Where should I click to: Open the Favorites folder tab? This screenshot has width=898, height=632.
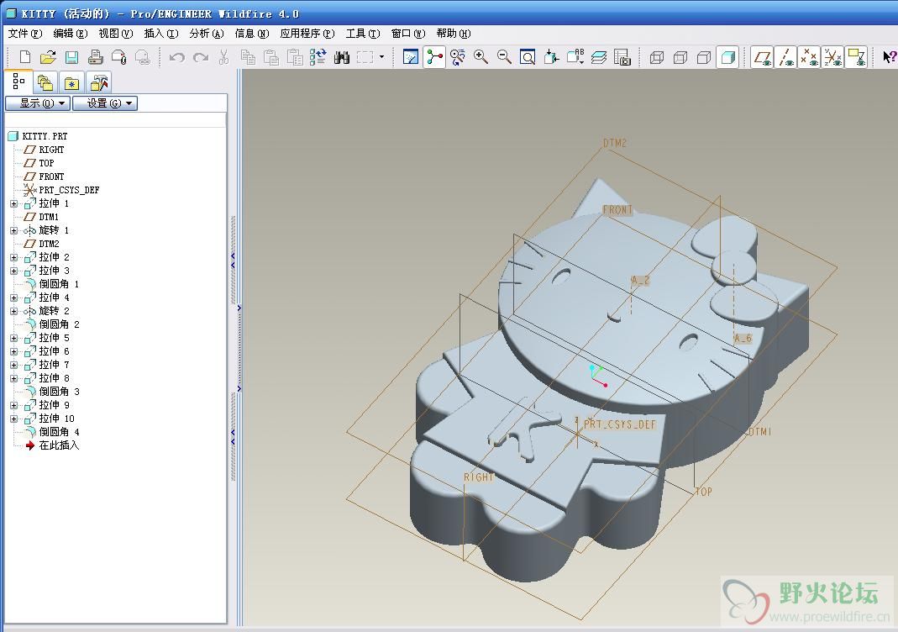coord(71,83)
